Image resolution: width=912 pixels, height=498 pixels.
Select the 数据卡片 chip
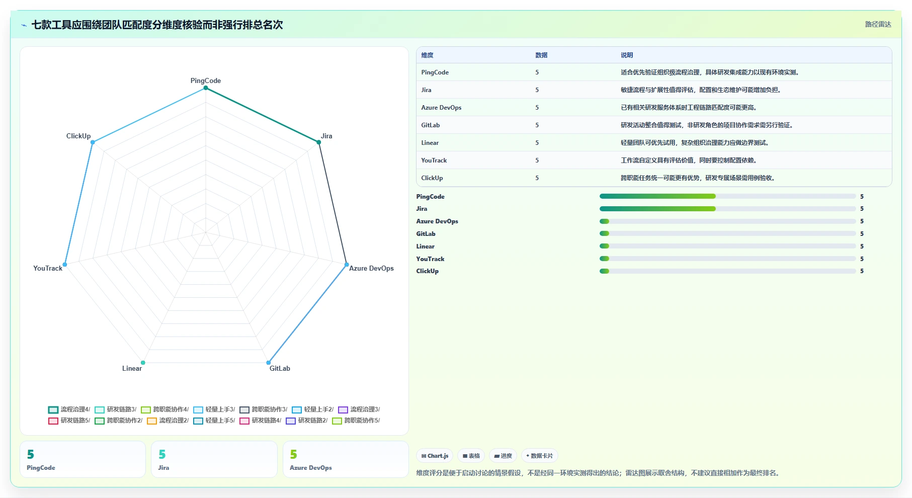click(x=540, y=456)
